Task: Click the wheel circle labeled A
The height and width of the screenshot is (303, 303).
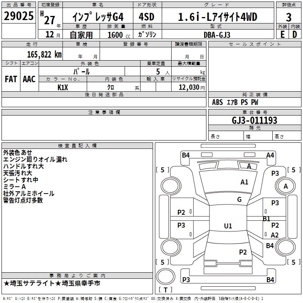Action: [x=286, y=186]
